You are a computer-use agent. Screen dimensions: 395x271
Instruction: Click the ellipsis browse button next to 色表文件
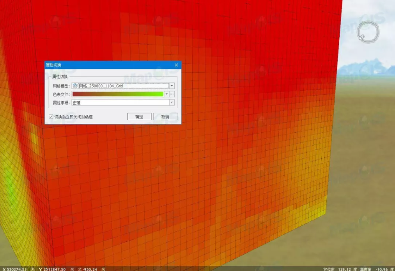[172, 94]
